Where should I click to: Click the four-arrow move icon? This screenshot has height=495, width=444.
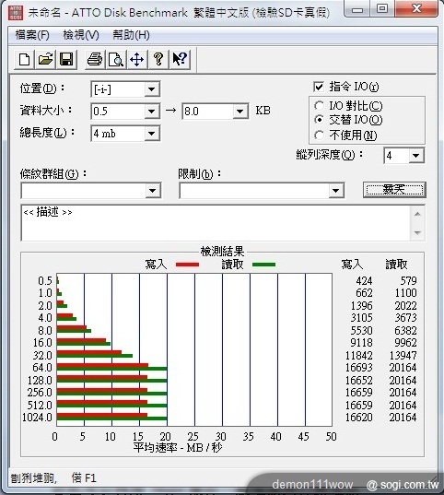point(136,59)
